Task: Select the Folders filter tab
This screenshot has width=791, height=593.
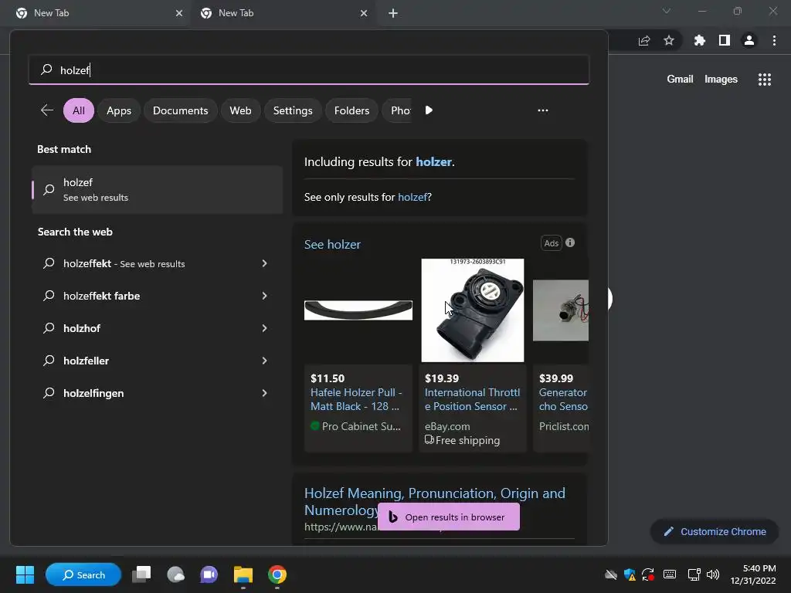Action: pyautogui.click(x=351, y=110)
